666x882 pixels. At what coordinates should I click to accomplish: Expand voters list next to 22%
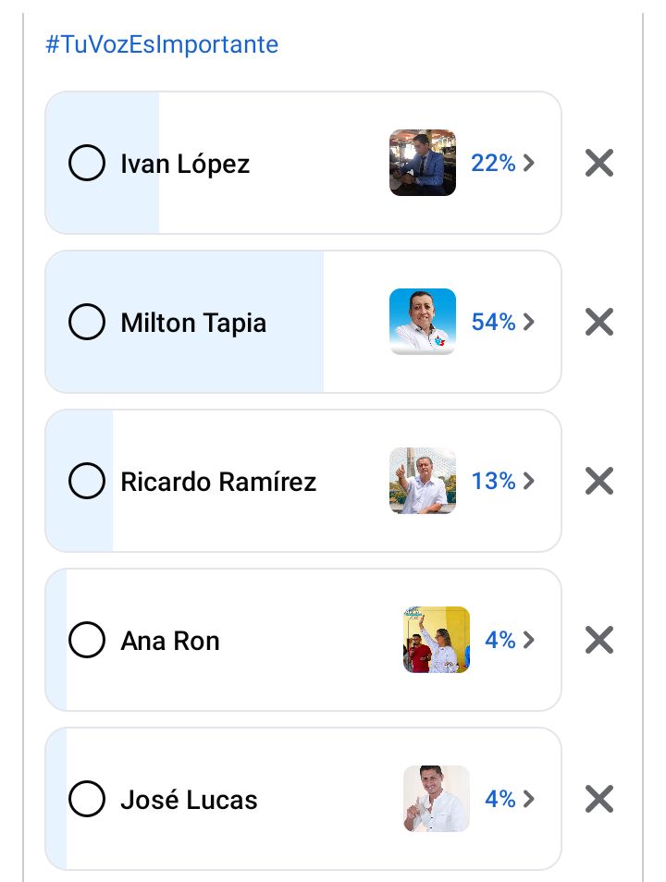pos(528,163)
